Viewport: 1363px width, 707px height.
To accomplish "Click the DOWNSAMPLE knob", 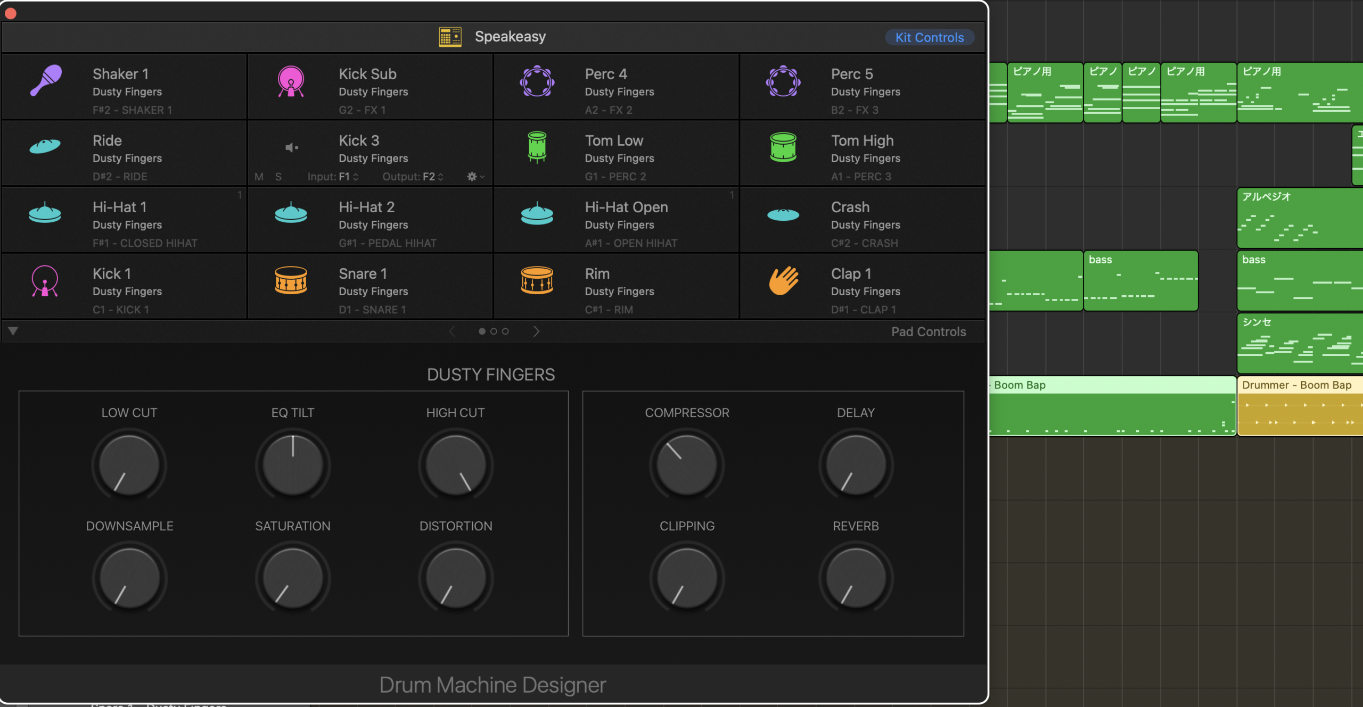I will click(129, 578).
